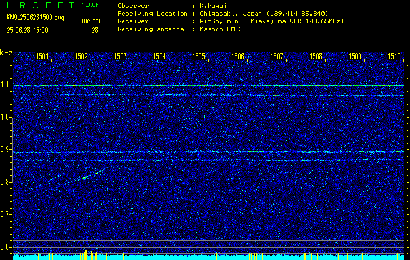Click the Maspro FM-3 antenna text

[221, 29]
